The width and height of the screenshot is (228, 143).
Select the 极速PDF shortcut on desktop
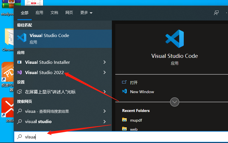[7, 77]
